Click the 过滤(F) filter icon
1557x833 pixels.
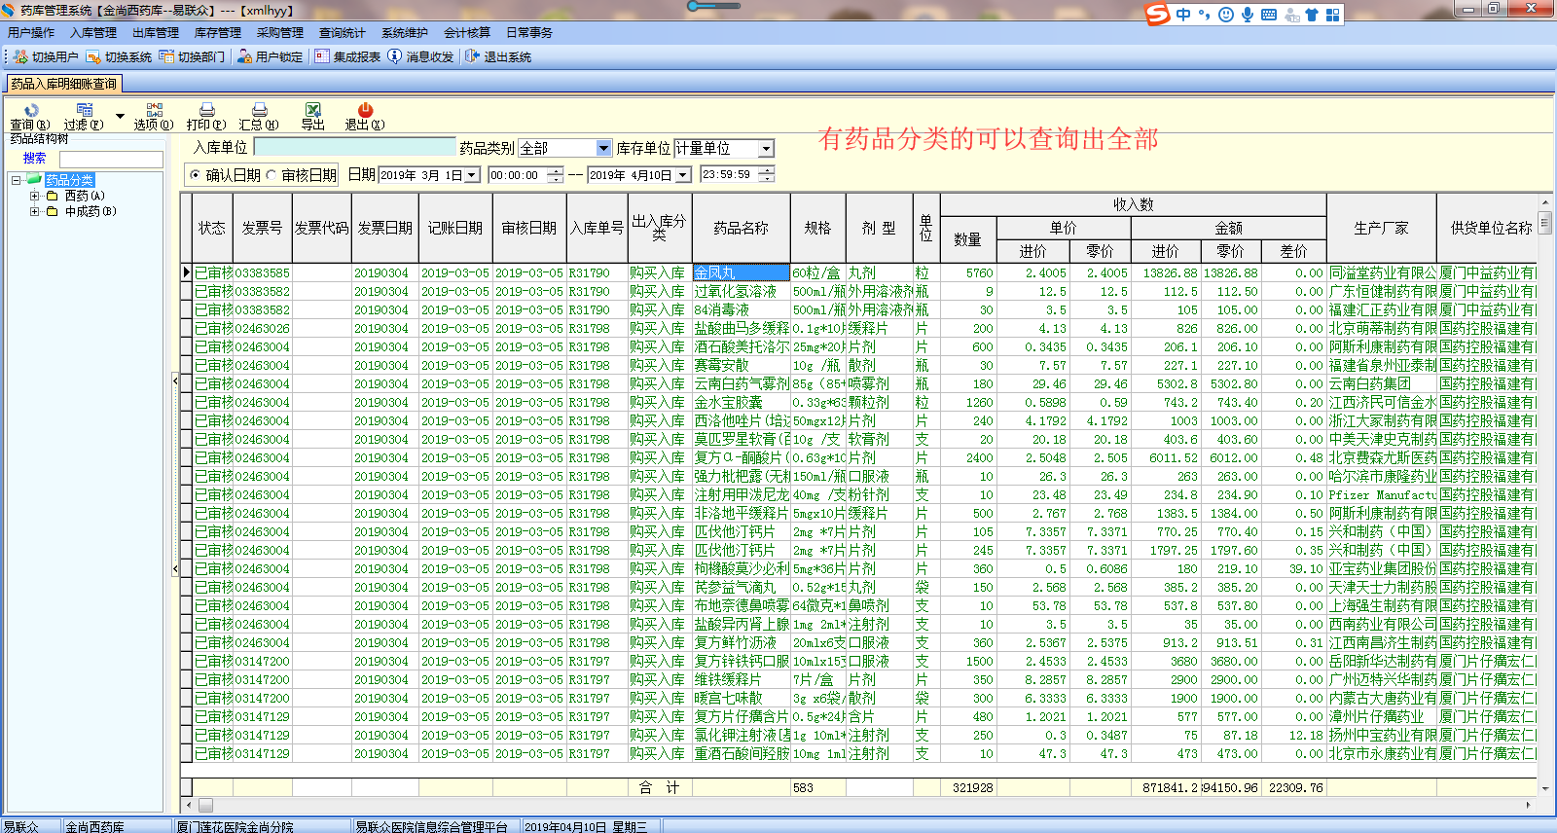pos(84,117)
